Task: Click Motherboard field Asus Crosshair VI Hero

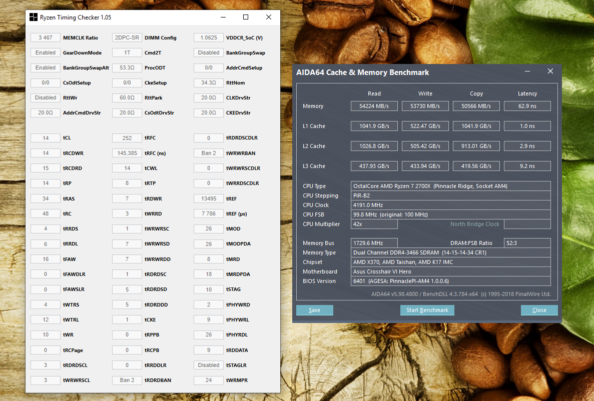Action: 451,271
